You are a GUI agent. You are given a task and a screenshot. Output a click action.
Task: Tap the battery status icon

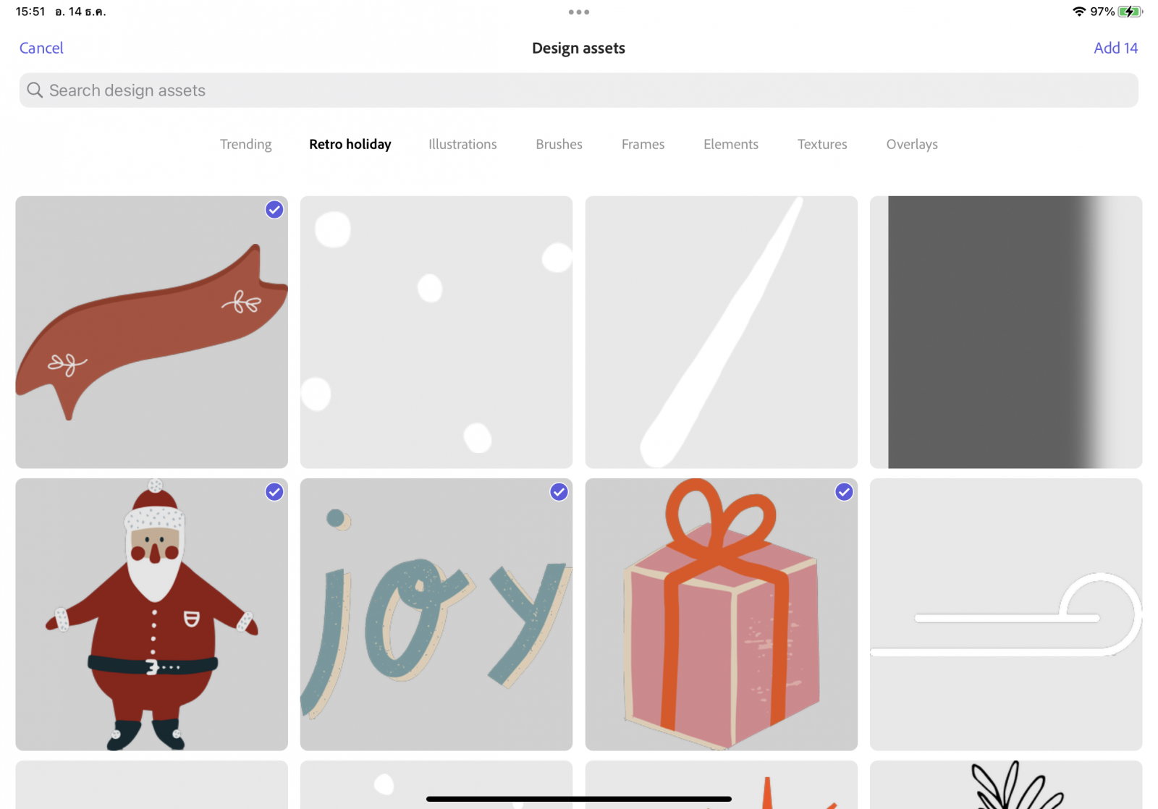(x=1129, y=12)
